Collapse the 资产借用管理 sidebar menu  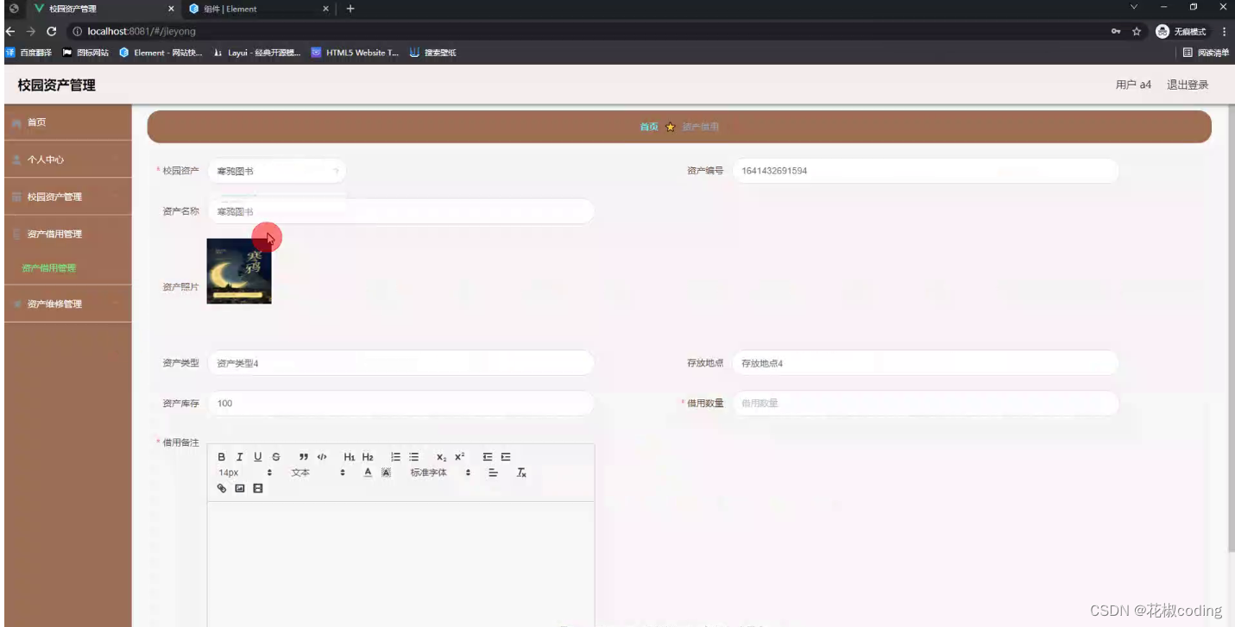click(68, 234)
